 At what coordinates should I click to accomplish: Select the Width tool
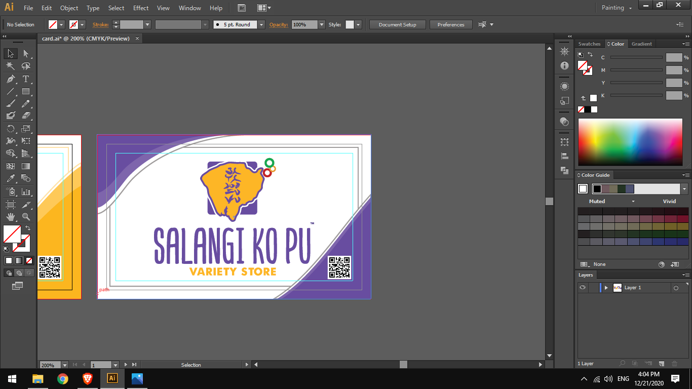click(x=10, y=141)
